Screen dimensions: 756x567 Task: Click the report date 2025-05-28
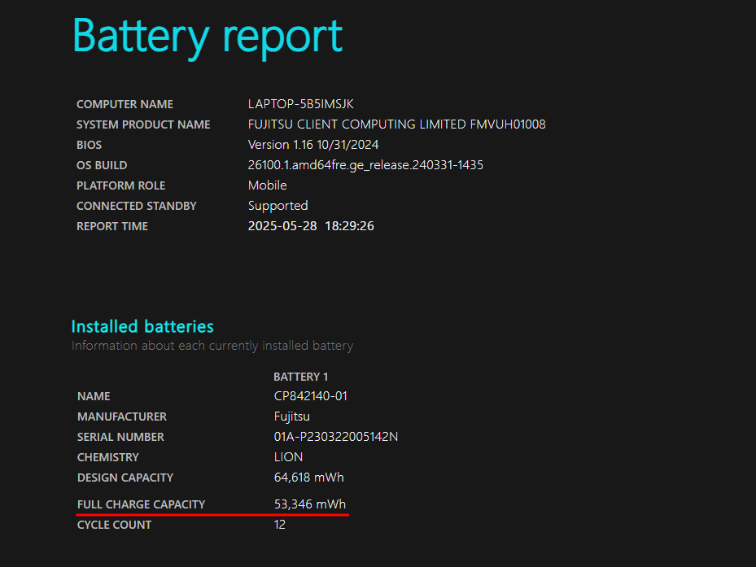(x=282, y=226)
